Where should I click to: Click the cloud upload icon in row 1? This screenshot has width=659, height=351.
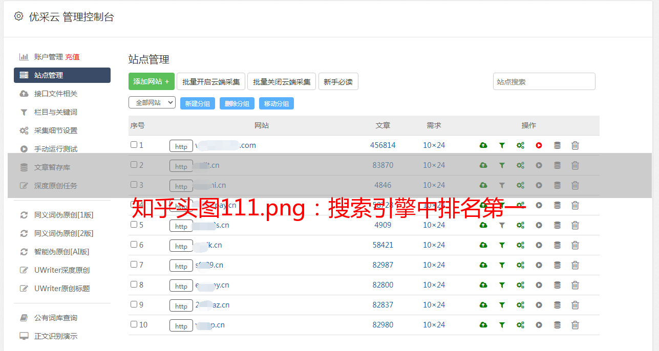coord(483,145)
